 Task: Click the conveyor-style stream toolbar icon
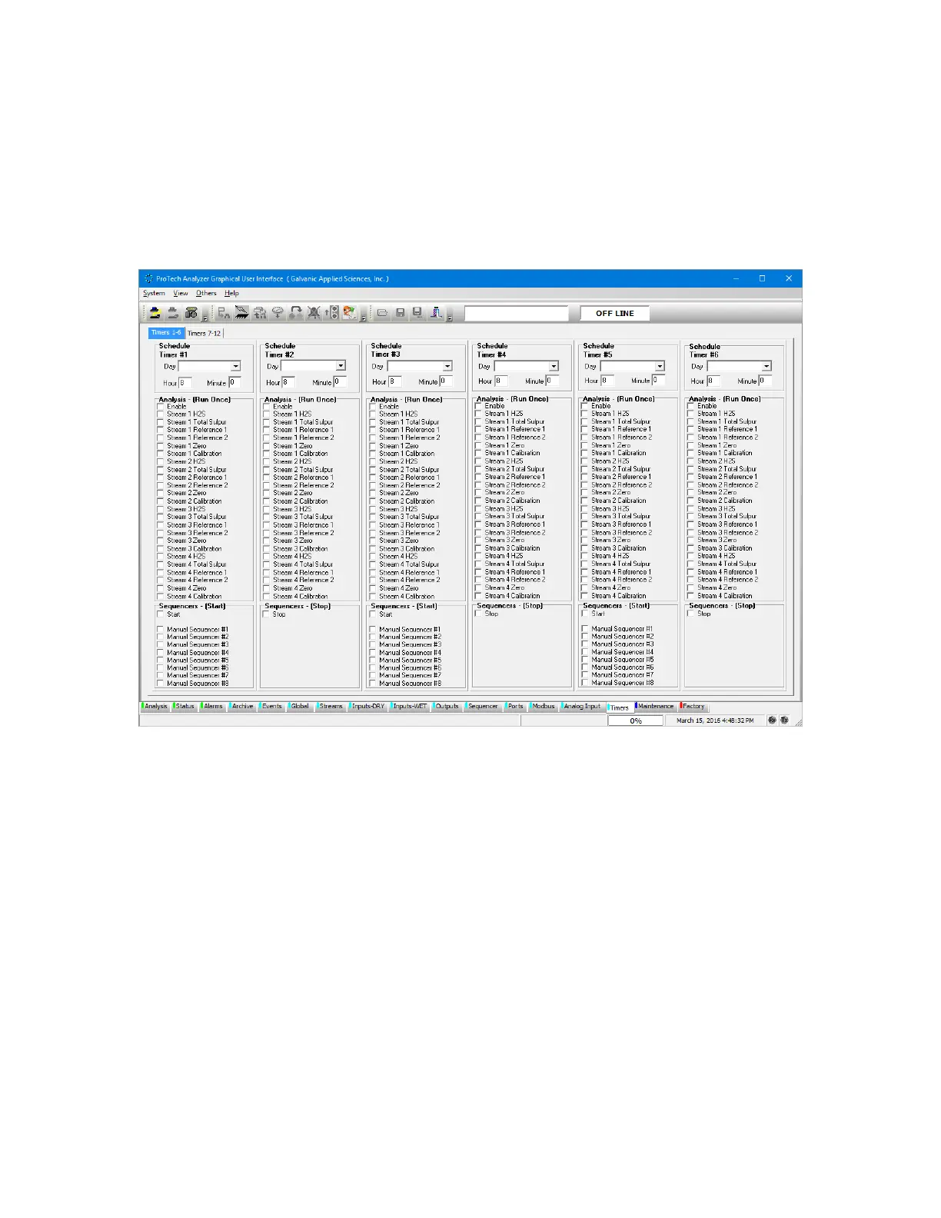tap(241, 313)
